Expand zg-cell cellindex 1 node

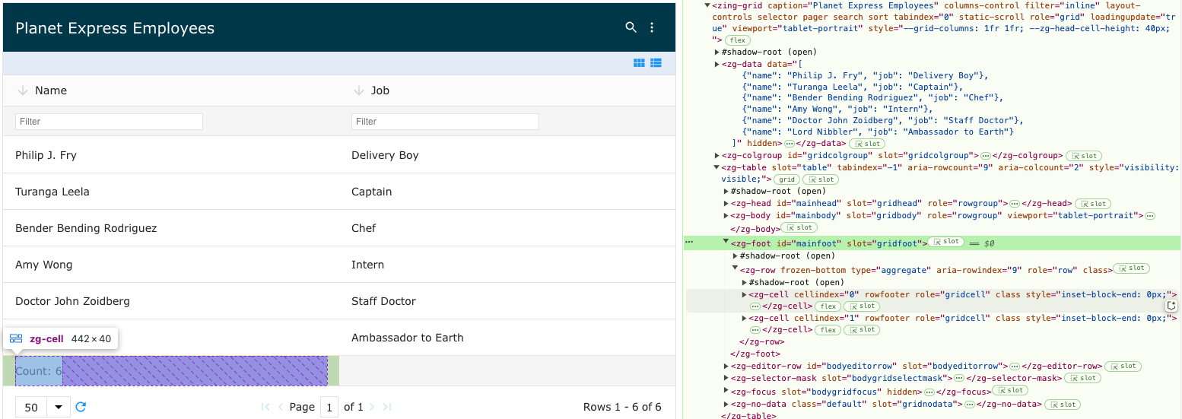pyautogui.click(x=744, y=319)
